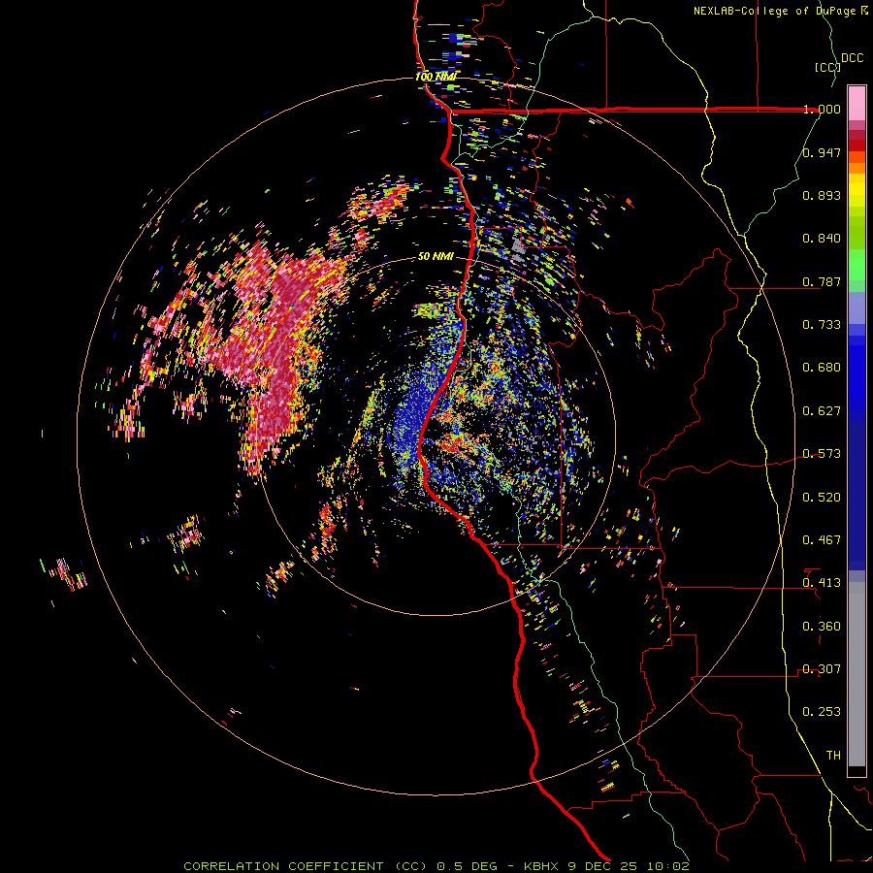Click the 0.627 legend value

822,411
